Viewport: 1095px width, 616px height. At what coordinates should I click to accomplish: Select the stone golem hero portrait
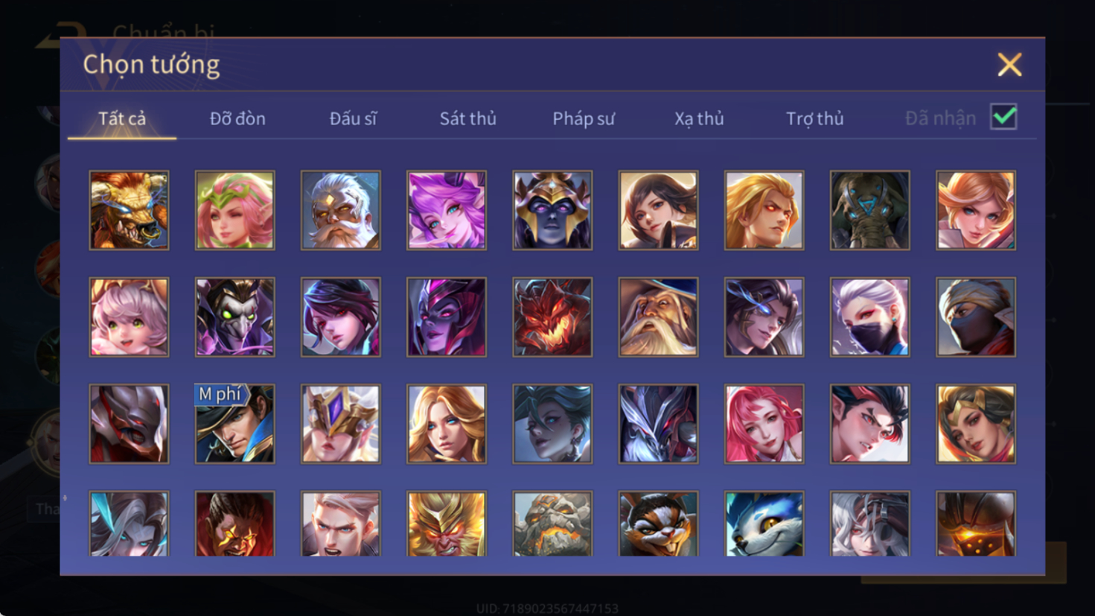[x=552, y=524]
